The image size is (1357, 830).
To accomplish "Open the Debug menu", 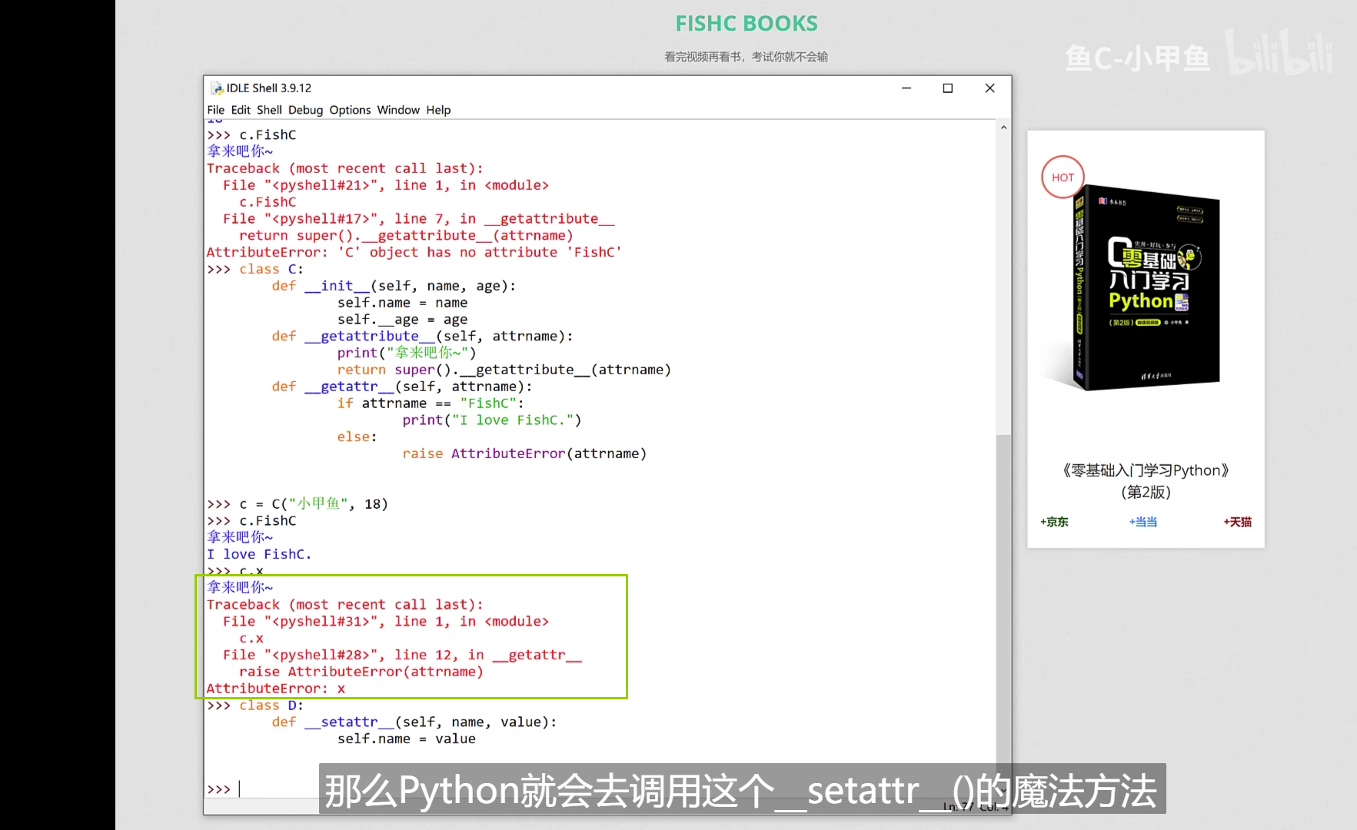I will click(305, 110).
